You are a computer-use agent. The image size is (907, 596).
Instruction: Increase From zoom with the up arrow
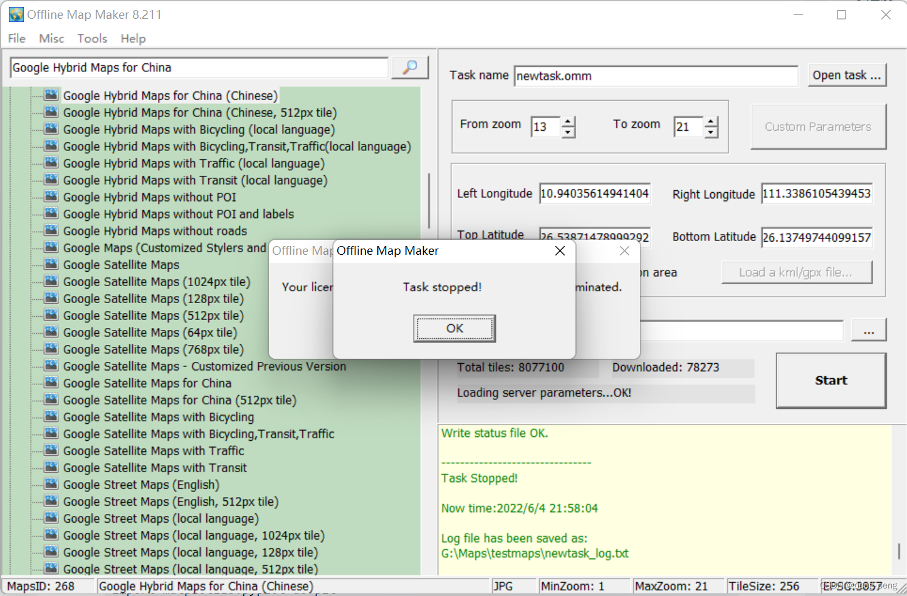click(568, 122)
